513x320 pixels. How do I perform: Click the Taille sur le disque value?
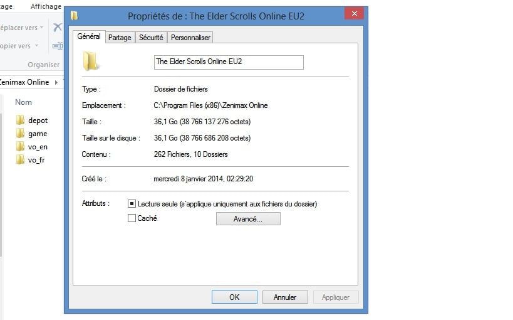click(202, 138)
